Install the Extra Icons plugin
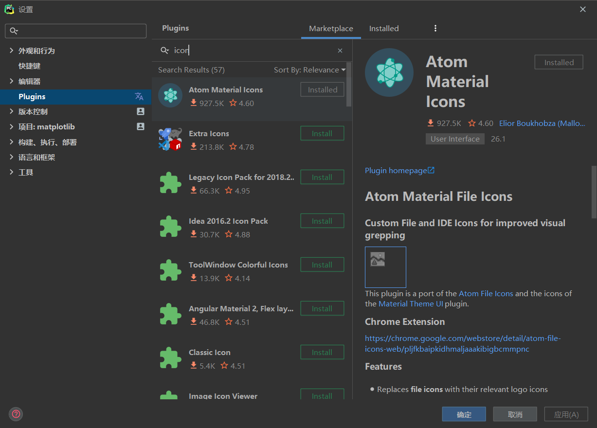This screenshot has width=597, height=428. pos(322,133)
